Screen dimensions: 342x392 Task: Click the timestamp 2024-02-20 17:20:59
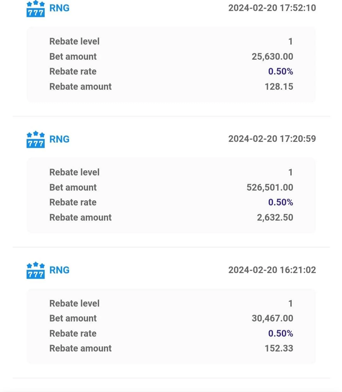coord(272,139)
